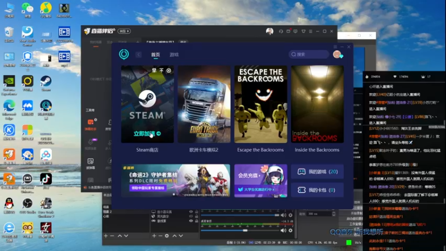The height and width of the screenshot is (251, 446).
Task: Open the accelerator user avatar profile
Action: 337,54
